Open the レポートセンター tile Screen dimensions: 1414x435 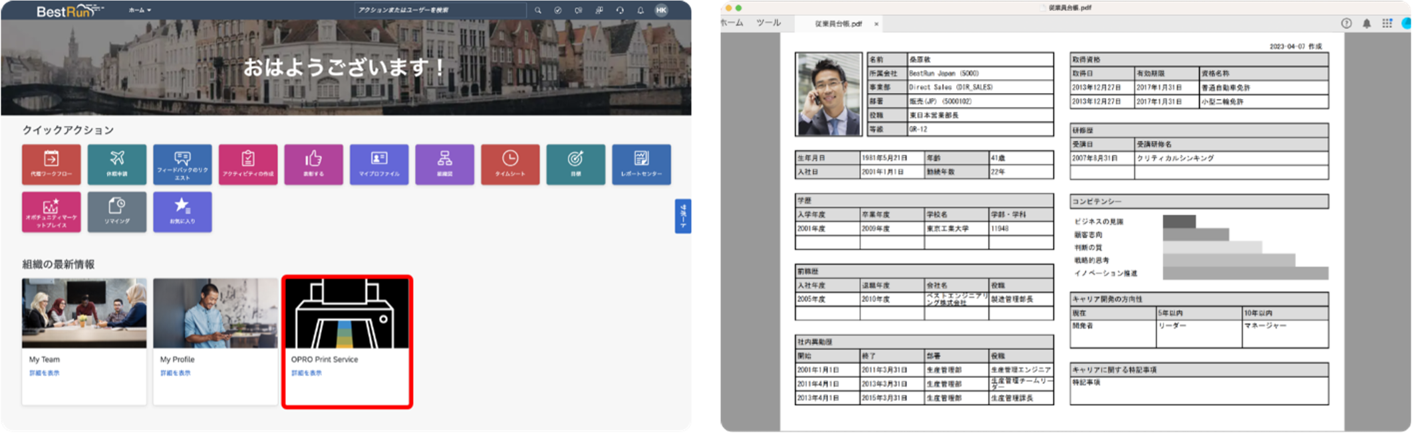coord(641,164)
